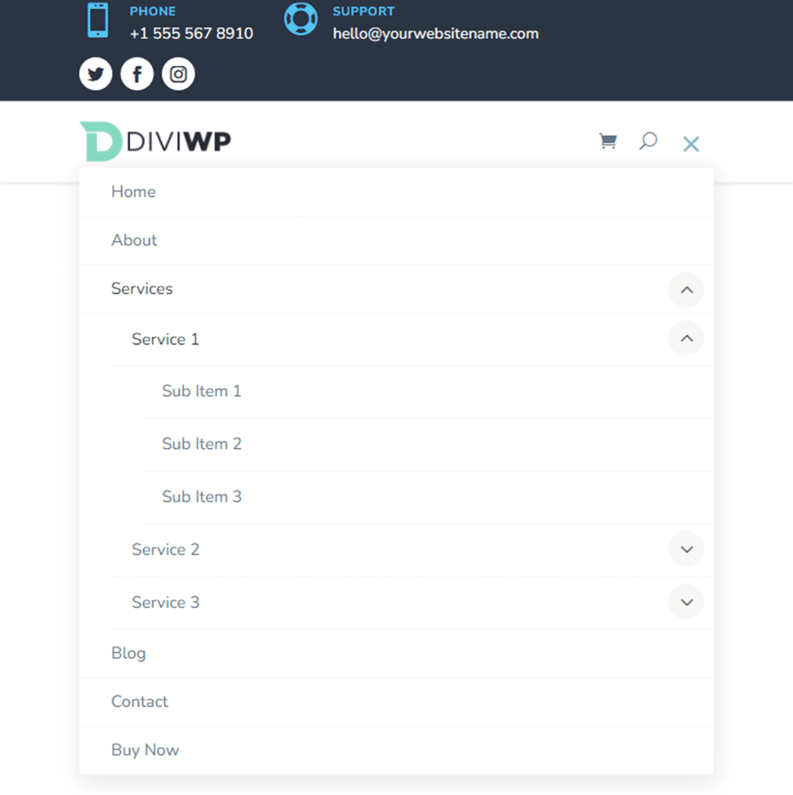Open the Instagram social icon
Image resolution: width=793 pixels, height=795 pixels.
[x=178, y=74]
